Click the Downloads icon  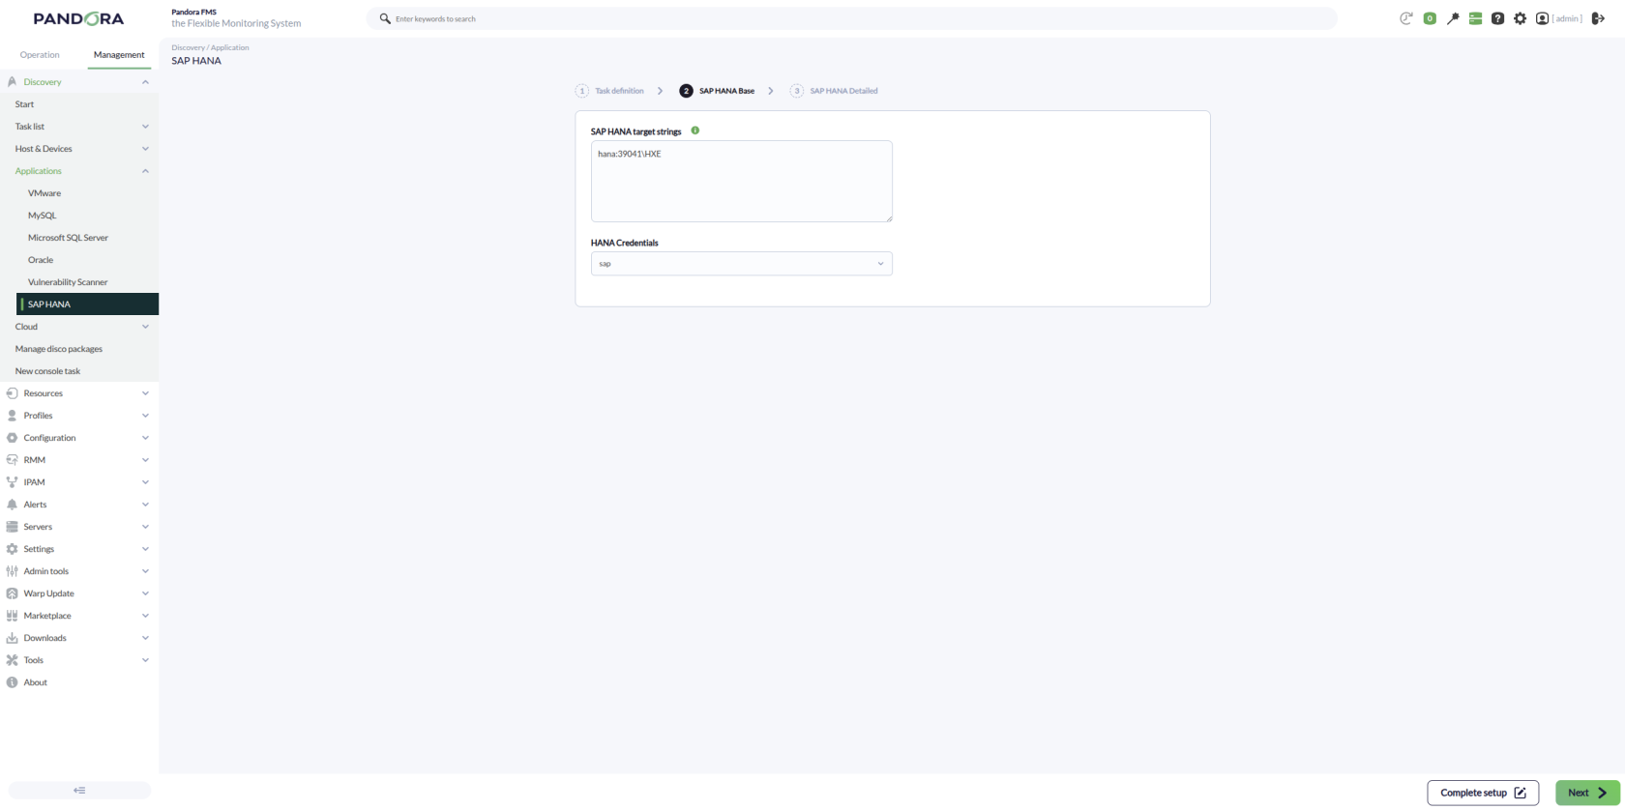12,638
